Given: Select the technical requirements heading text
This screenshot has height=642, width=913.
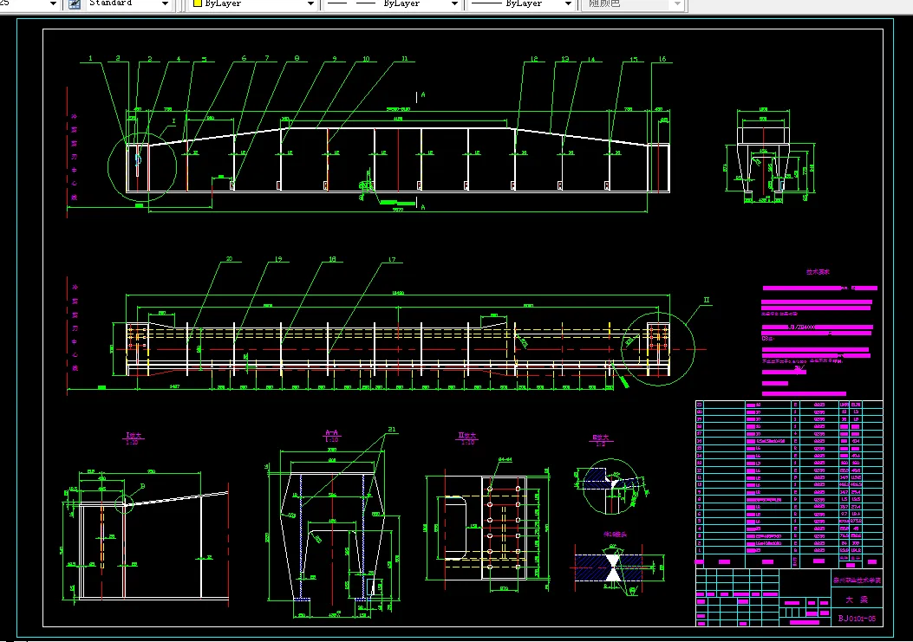Looking at the screenshot, I should click(818, 272).
